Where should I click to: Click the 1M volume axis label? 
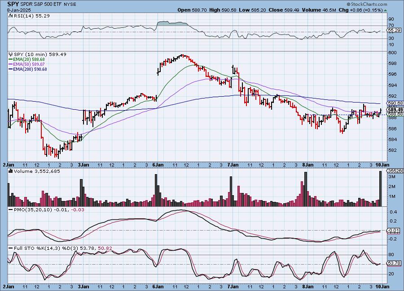tap(392, 197)
